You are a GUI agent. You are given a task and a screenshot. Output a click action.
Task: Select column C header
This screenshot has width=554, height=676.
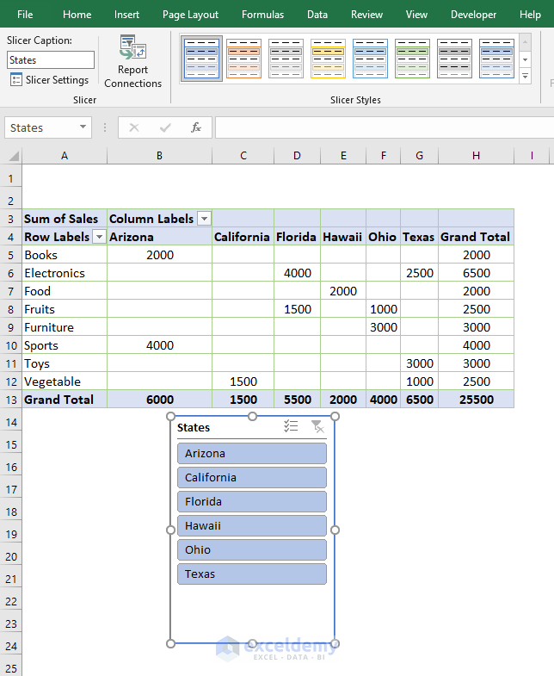[243, 156]
